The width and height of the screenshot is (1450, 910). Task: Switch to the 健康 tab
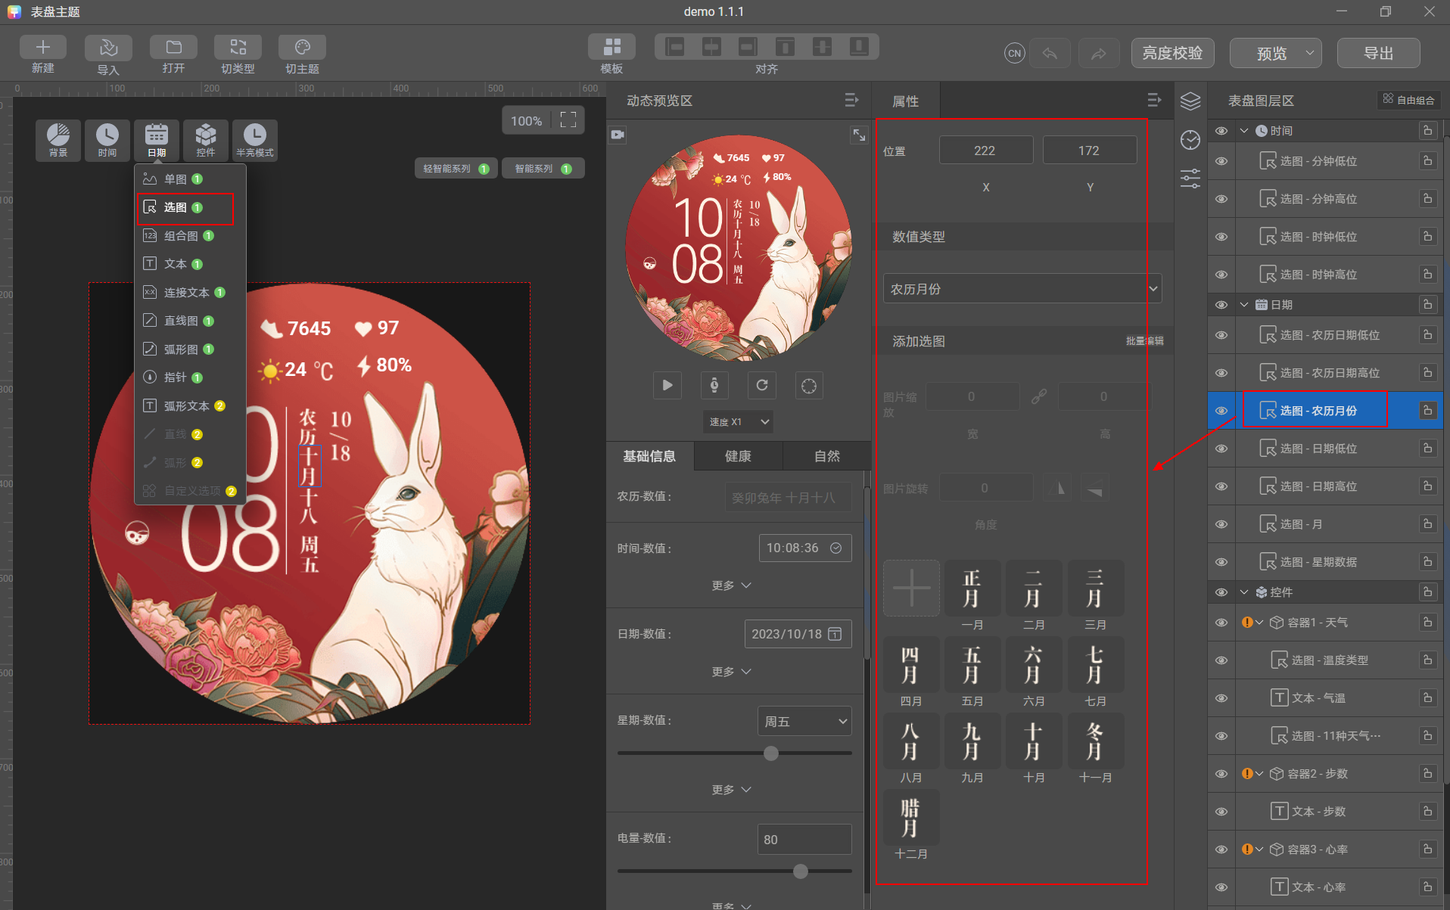[738, 456]
